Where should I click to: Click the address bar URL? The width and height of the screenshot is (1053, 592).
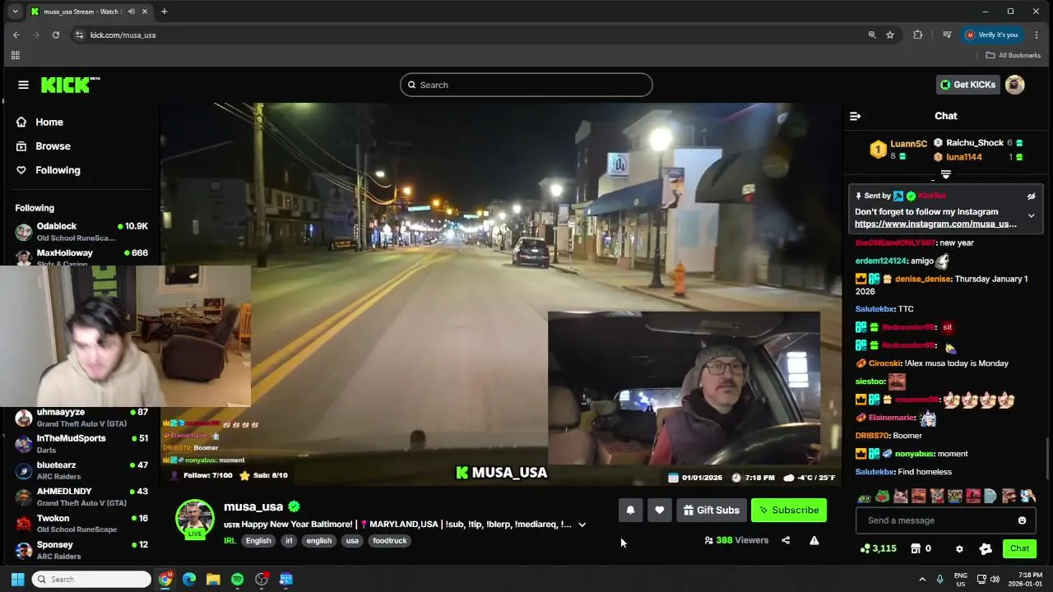coord(123,35)
